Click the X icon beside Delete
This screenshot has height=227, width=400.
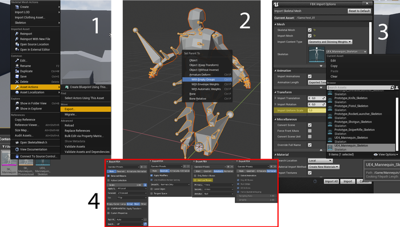point(17,82)
